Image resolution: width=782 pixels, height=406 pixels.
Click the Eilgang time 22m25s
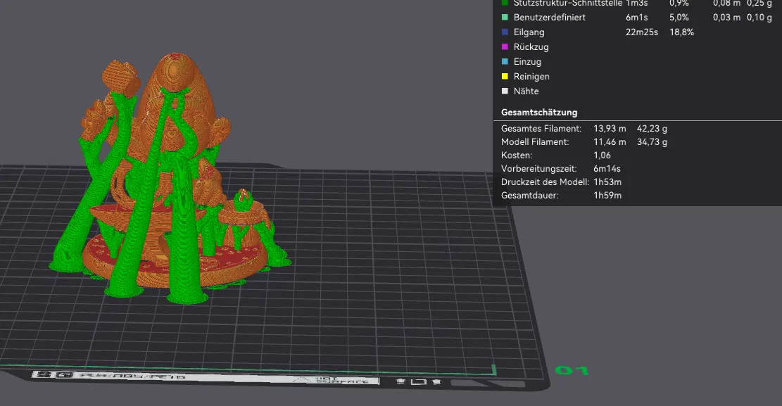click(642, 32)
